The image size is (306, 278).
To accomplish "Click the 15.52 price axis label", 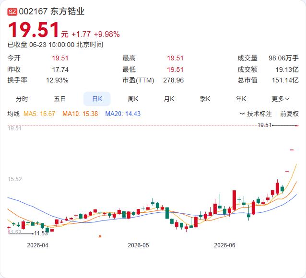I will pos(15,179).
